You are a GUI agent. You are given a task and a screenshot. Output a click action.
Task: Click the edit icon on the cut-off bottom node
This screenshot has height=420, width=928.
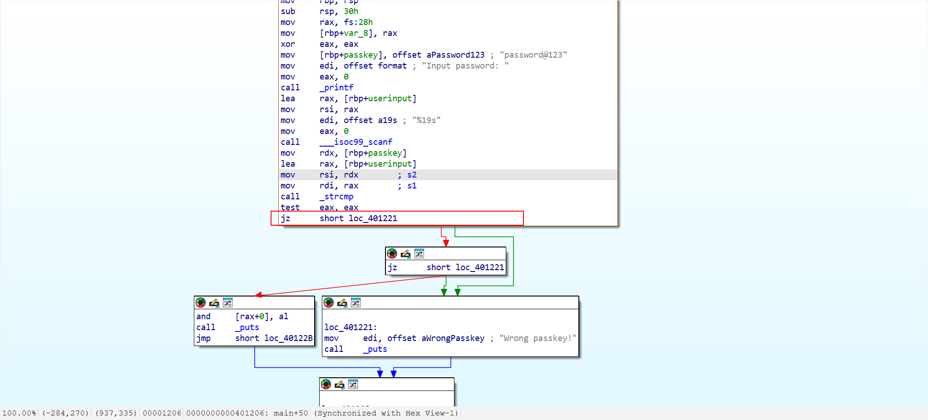pyautogui.click(x=339, y=384)
